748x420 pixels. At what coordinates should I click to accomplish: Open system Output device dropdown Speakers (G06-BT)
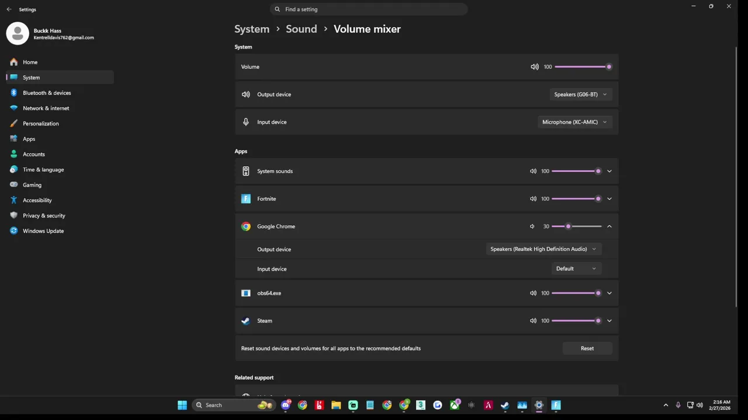(580, 94)
